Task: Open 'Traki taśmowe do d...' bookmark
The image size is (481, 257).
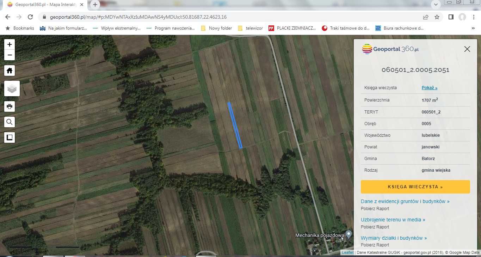Action: 346,28
